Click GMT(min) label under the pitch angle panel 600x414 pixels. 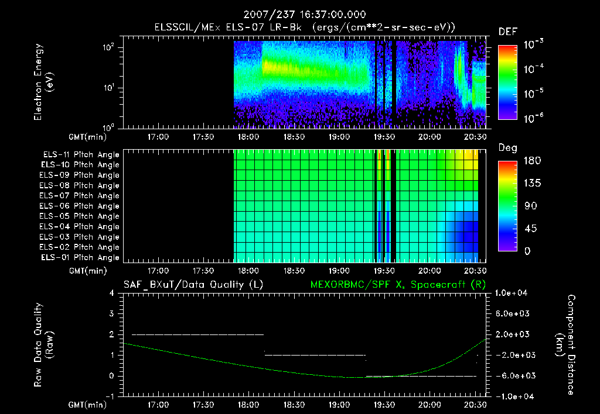tap(88, 271)
